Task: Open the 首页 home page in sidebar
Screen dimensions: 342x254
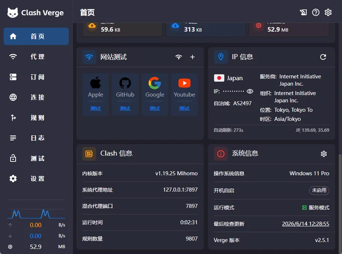Action: (36, 36)
